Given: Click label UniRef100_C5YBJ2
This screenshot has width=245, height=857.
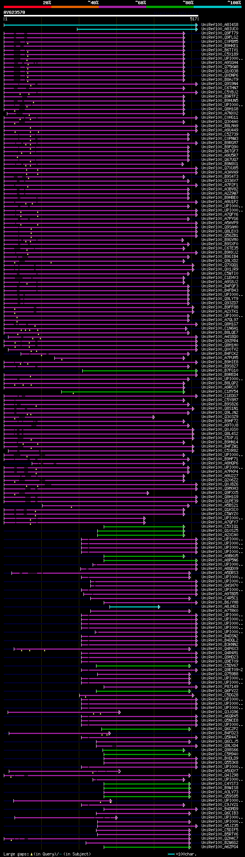Looking at the screenshot, I should [220, 92].
